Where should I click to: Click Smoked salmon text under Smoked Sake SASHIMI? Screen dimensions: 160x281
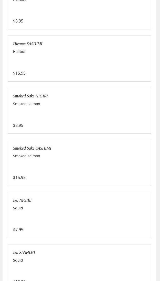(x=26, y=156)
